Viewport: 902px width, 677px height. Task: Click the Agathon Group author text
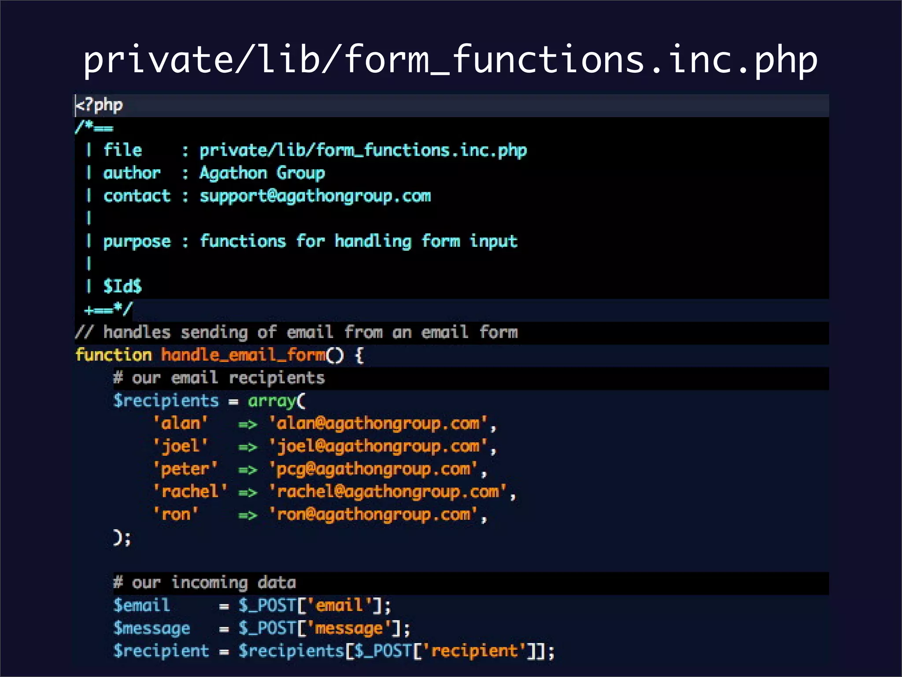coord(262,173)
